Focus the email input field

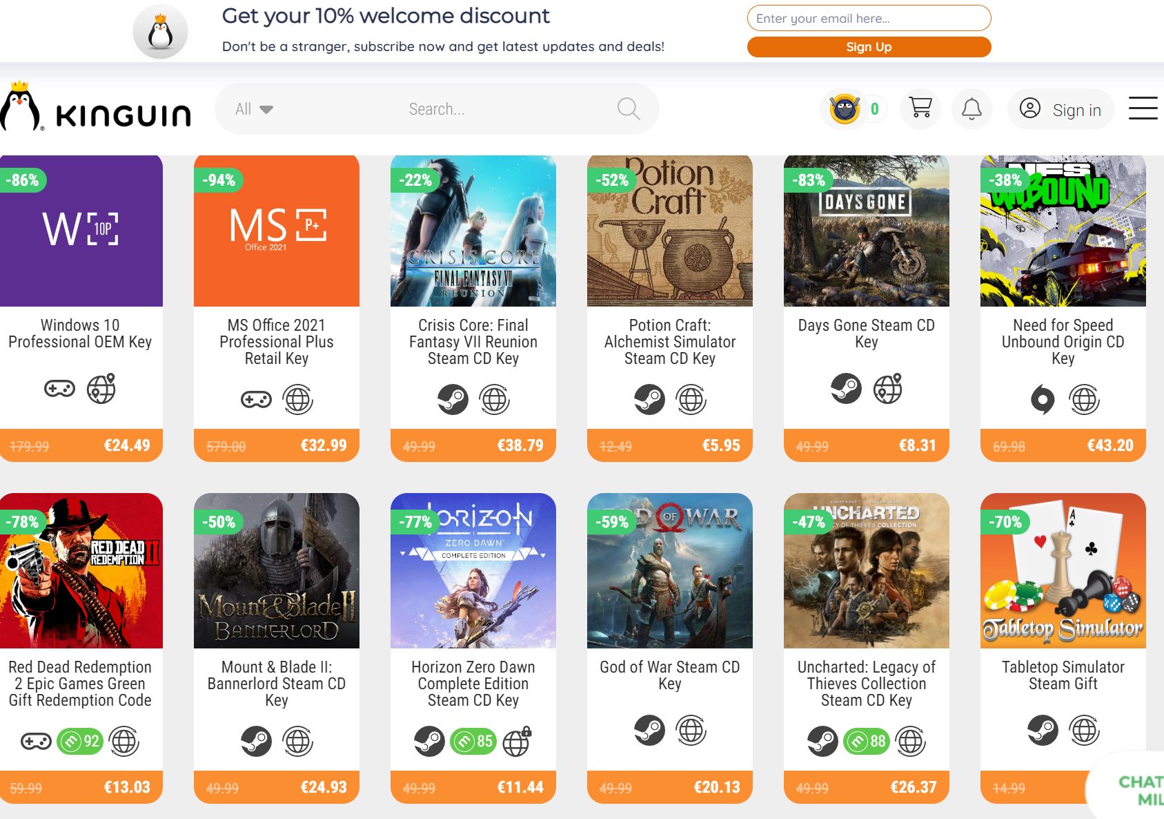[869, 19]
